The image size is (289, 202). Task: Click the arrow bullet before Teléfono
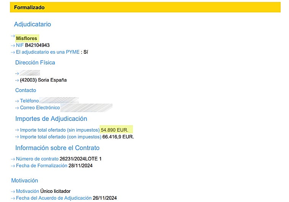[x=17, y=101]
